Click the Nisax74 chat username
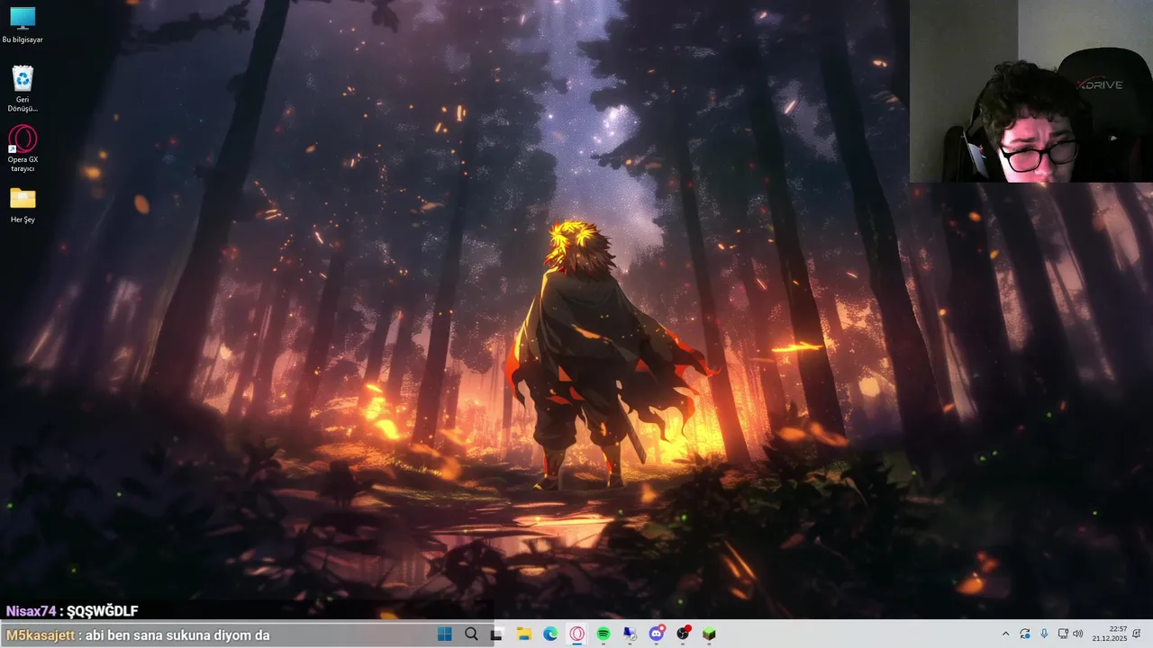The image size is (1153, 648). click(x=32, y=611)
